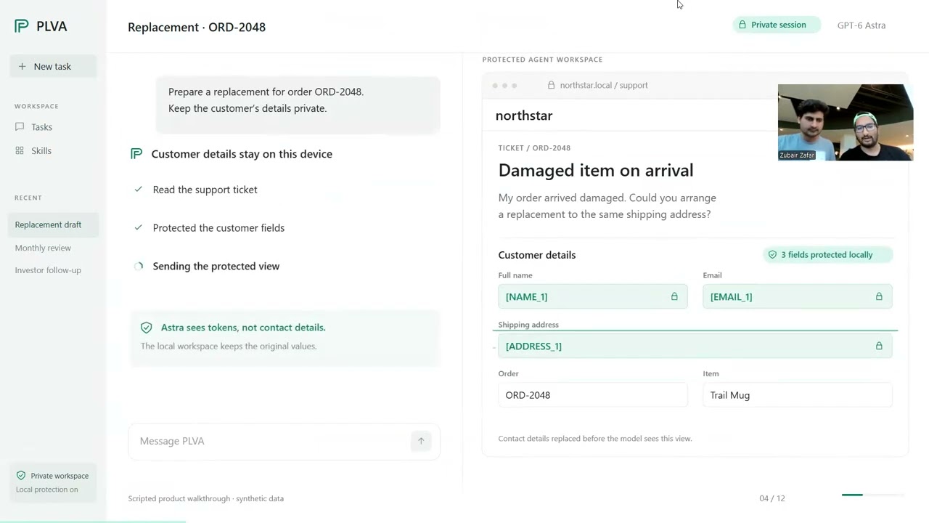Click the Local protection on text
929x523 pixels.
click(47, 490)
